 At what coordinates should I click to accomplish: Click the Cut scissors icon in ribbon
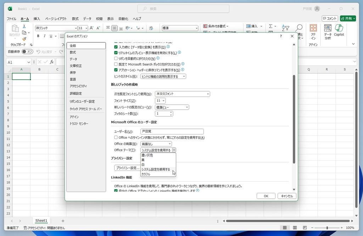tap(24, 27)
